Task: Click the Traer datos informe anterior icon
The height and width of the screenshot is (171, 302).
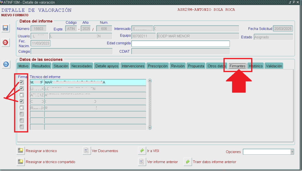Action: (187, 162)
